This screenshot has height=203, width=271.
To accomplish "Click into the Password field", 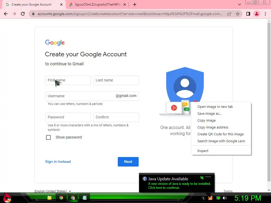I will click(68, 117).
